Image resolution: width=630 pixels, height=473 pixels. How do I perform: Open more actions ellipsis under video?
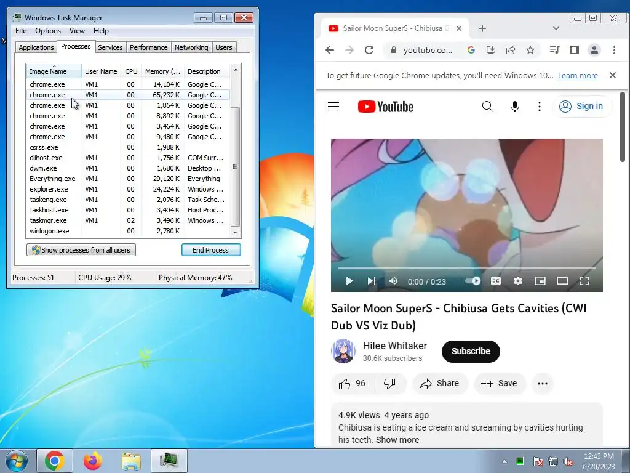pos(543,383)
